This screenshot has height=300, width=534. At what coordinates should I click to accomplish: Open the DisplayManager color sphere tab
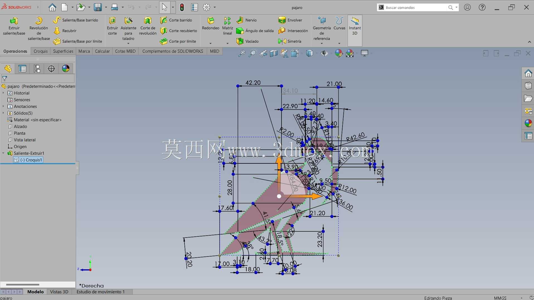pyautogui.click(x=66, y=69)
